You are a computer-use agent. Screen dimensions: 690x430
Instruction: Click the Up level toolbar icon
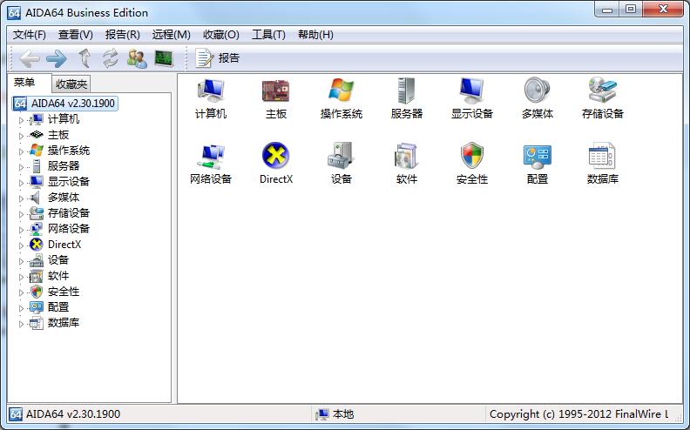85,58
